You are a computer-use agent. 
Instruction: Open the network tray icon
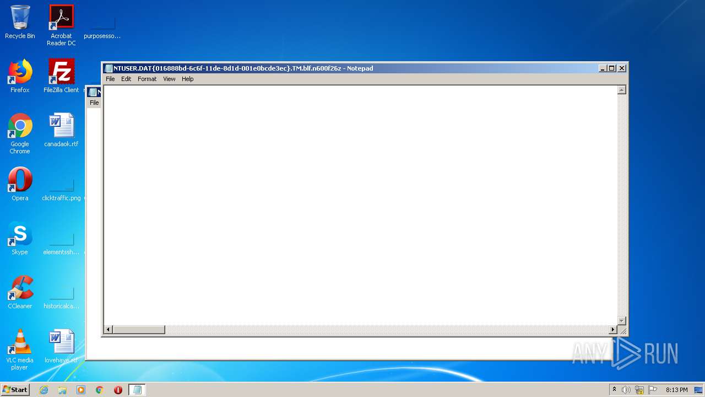click(x=639, y=390)
